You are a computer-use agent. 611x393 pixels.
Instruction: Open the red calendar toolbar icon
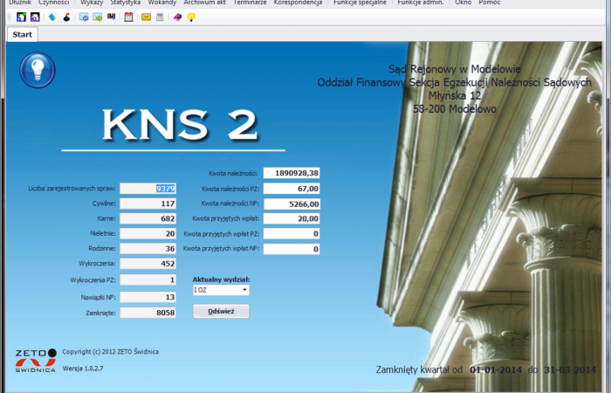coord(128,17)
